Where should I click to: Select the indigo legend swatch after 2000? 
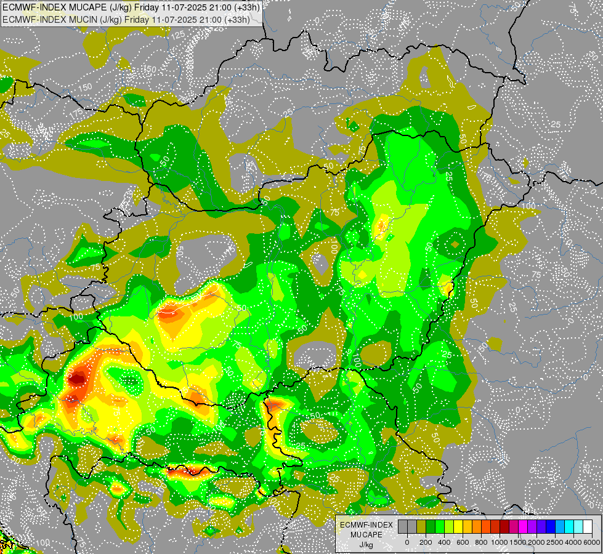coord(542,526)
